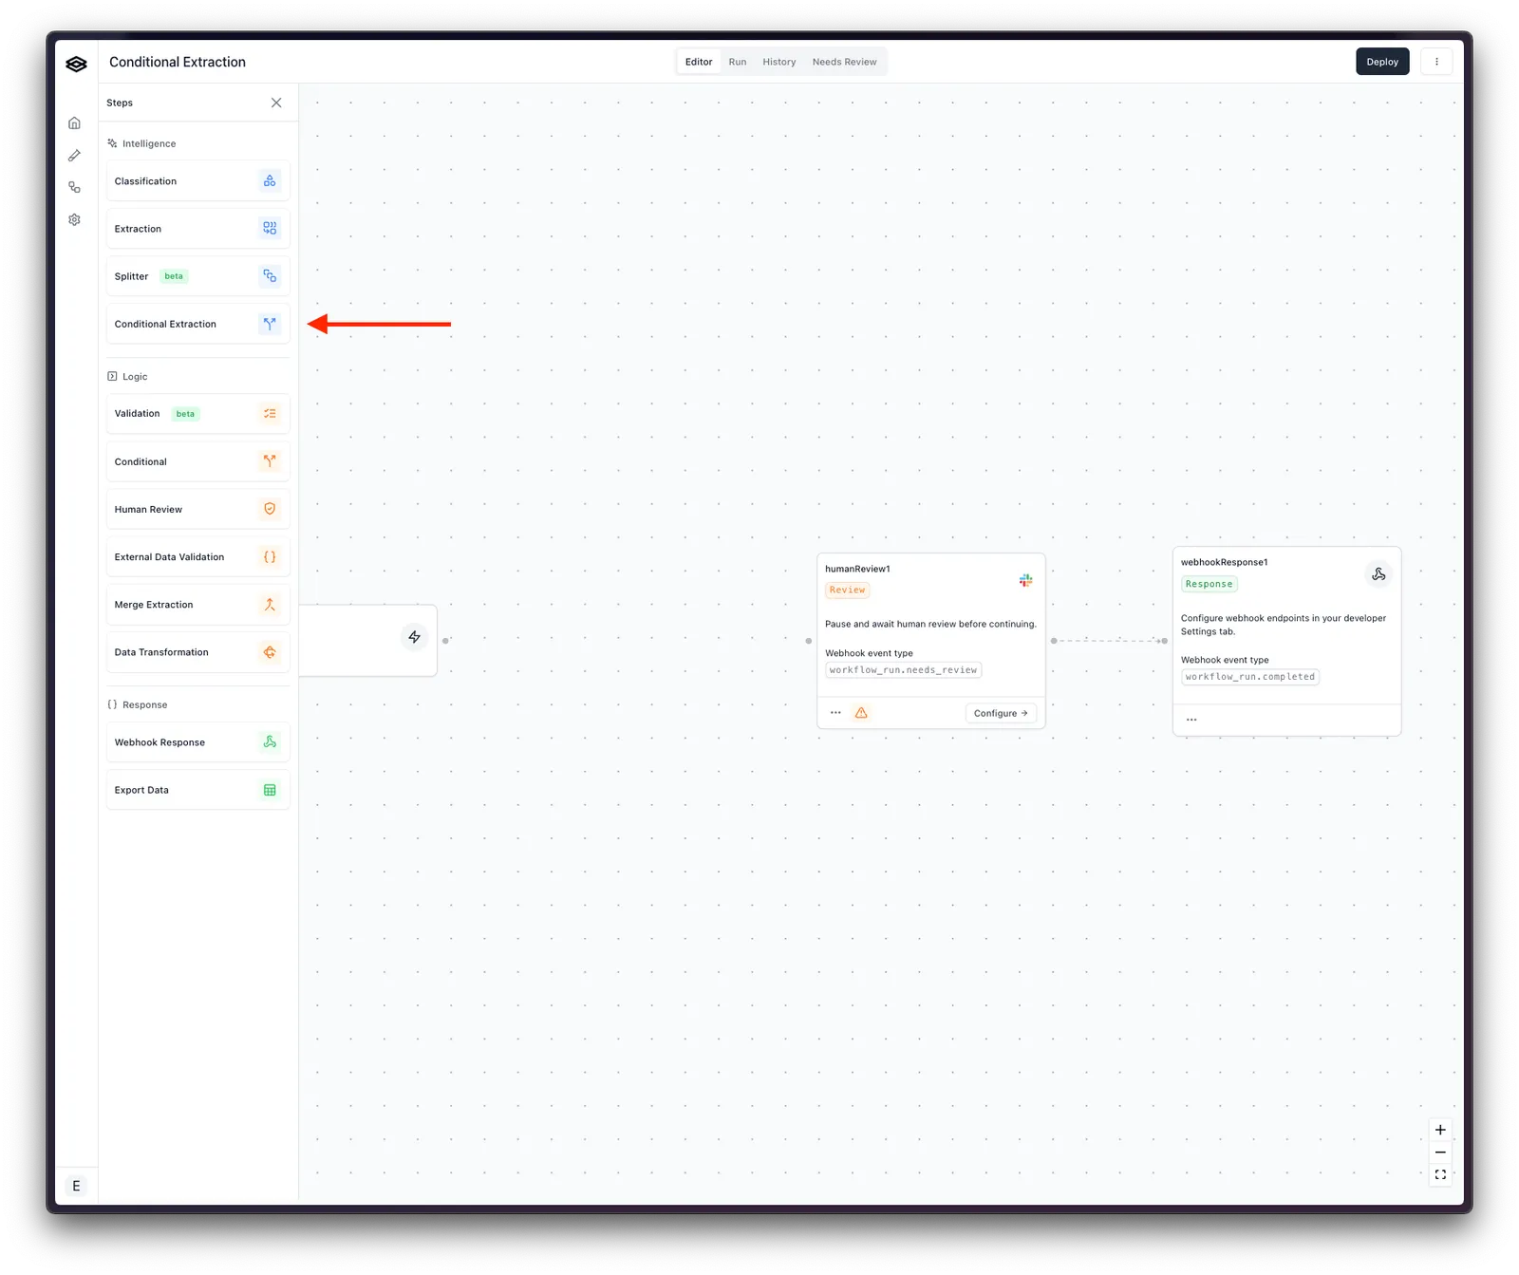
Task: Click the Intelligence section header
Action: click(141, 144)
